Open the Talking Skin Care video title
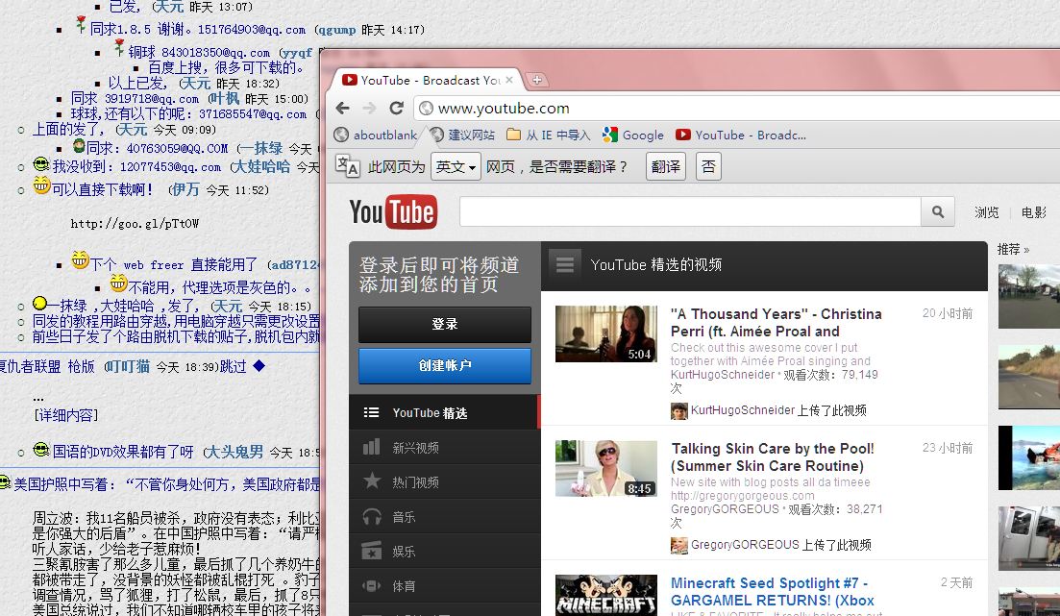The width and height of the screenshot is (1060, 616). tap(773, 457)
